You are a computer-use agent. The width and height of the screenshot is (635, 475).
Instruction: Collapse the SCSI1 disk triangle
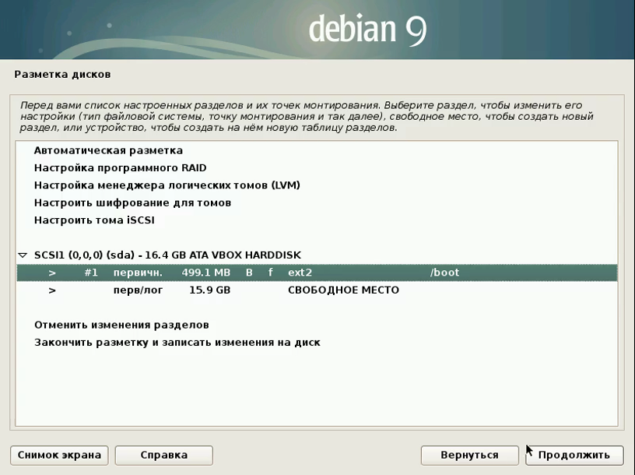coord(23,255)
